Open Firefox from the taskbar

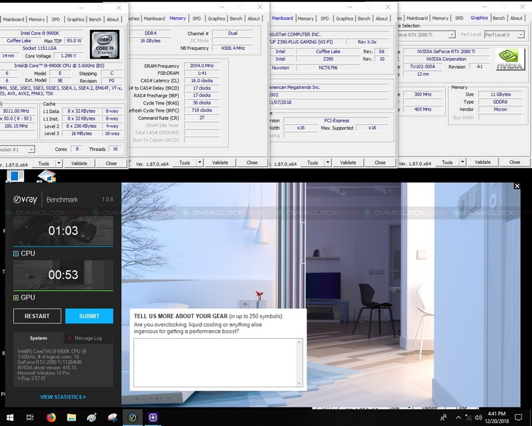point(51,417)
